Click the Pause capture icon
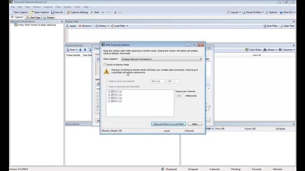 (x=103, y=12)
